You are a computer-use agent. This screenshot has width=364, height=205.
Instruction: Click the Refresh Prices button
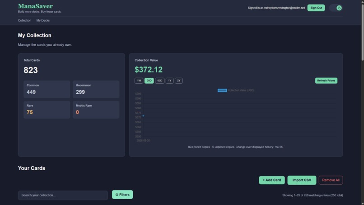pos(326,81)
